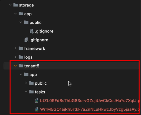The width and height of the screenshot is (141, 115).
Task: Click image file icon for WrrM5GQ1ajRh5rtk file
Action: [x=37, y=109]
